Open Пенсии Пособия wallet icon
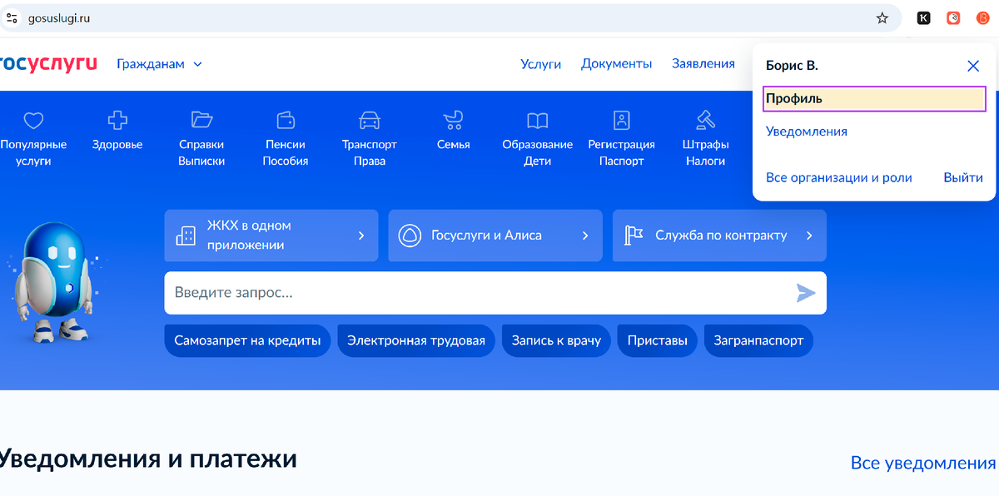Image resolution: width=999 pixels, height=496 pixels. pos(286,120)
